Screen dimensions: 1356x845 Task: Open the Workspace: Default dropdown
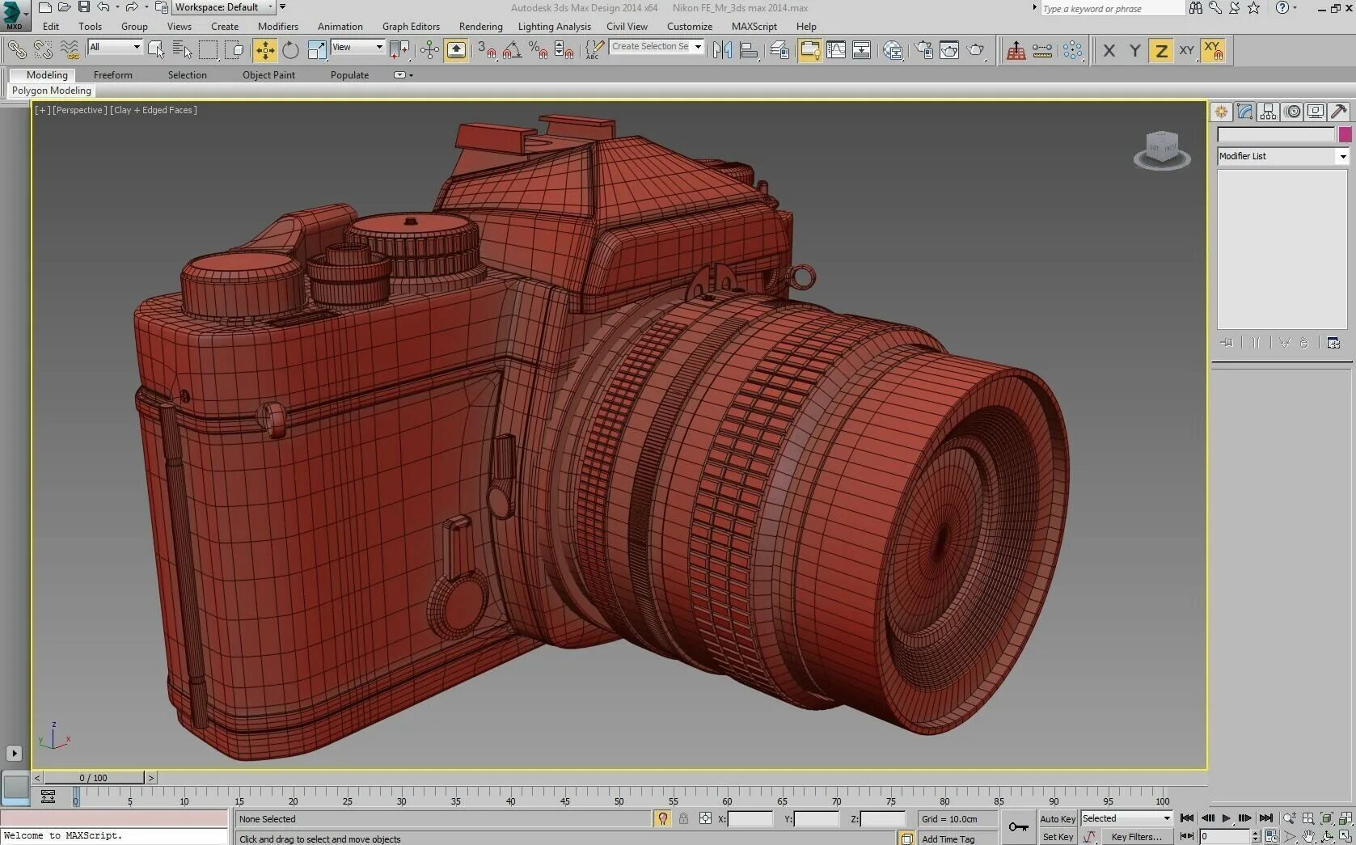point(223,7)
